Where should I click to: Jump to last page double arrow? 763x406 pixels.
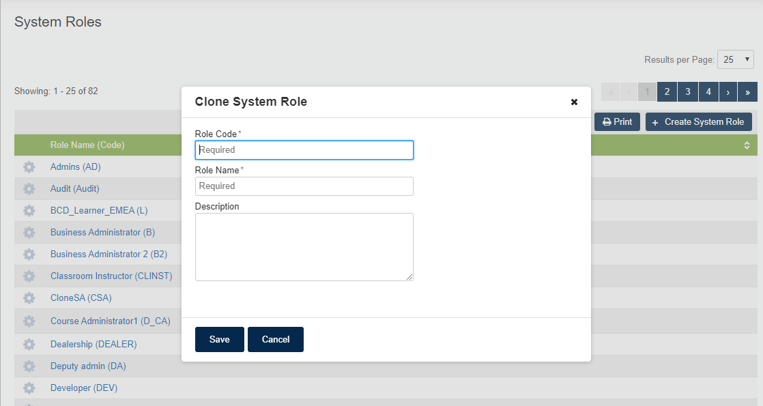pos(747,91)
